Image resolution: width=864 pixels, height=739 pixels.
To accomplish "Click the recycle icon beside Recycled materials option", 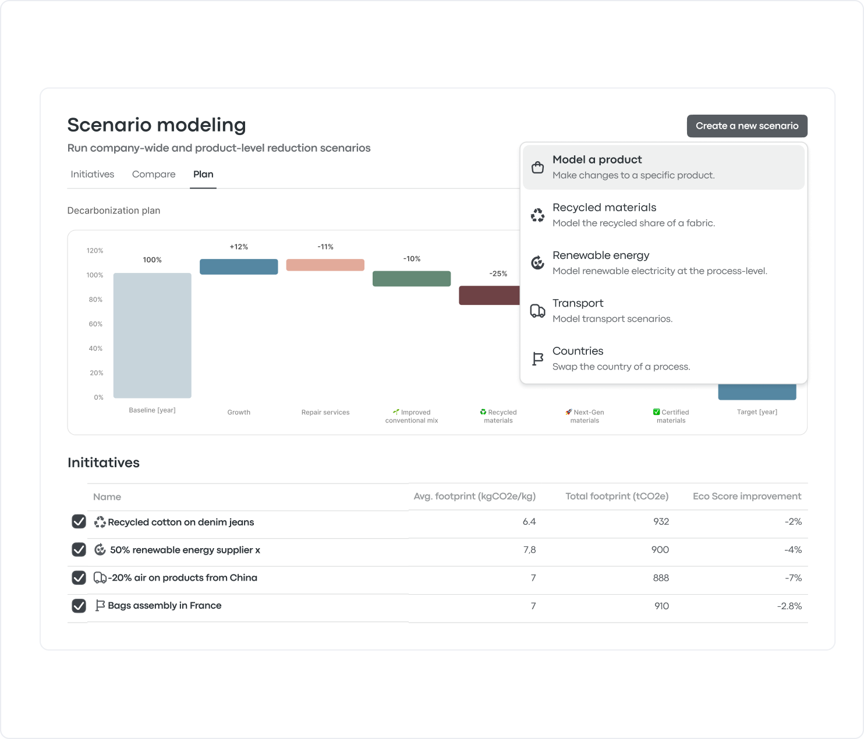I will (x=537, y=215).
